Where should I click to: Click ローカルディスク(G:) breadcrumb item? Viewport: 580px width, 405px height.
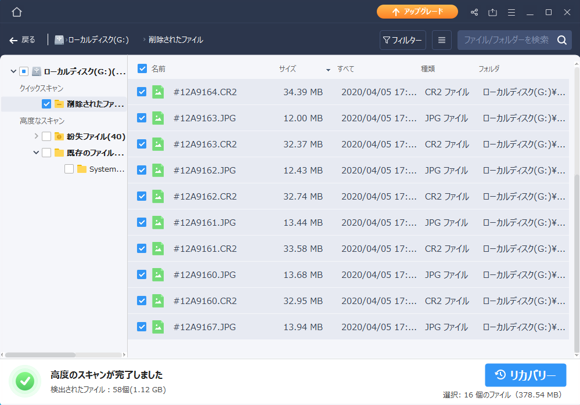[98, 40]
